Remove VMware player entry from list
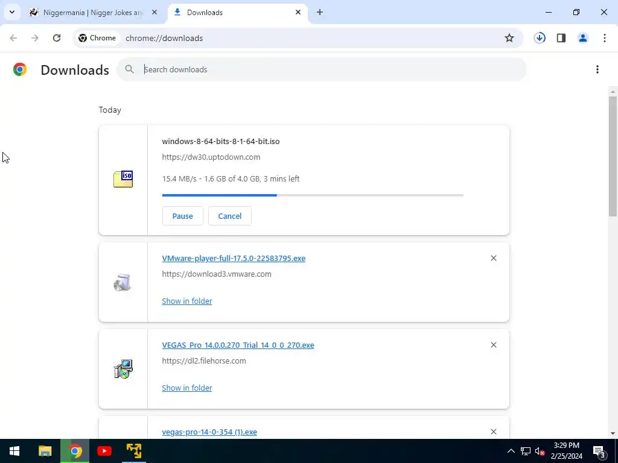The image size is (618, 463). (494, 258)
